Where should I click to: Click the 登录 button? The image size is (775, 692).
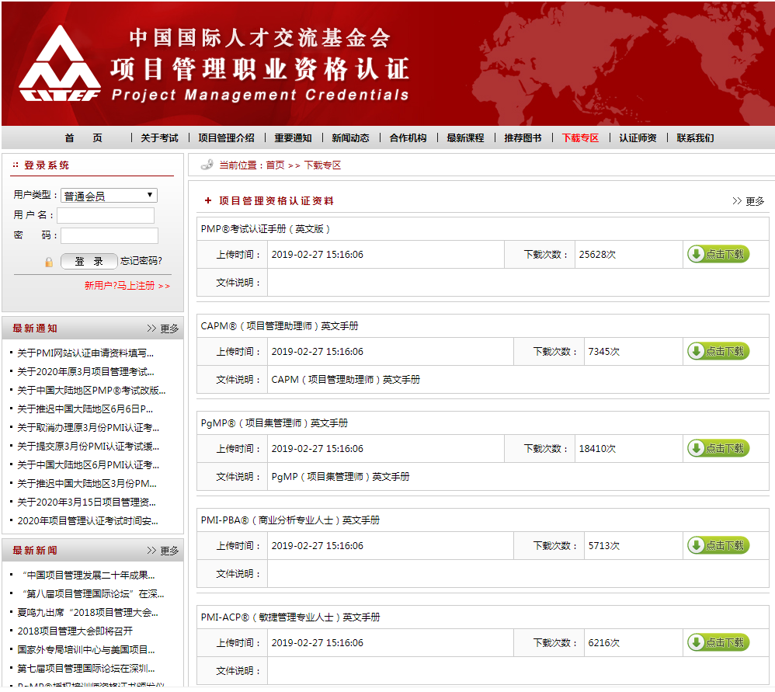tap(89, 261)
